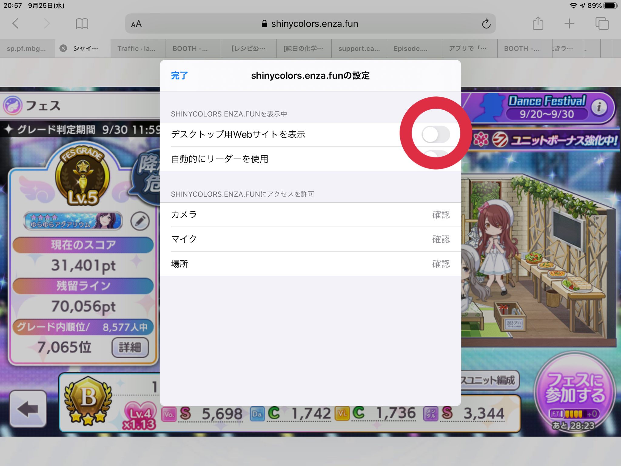The image size is (621, 466).
Task: Tap the Dance Festival info icon
Action: tap(599, 107)
